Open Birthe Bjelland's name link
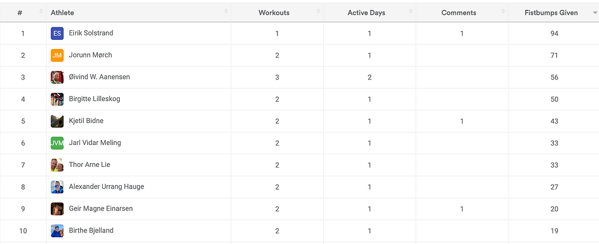 [x=91, y=230]
